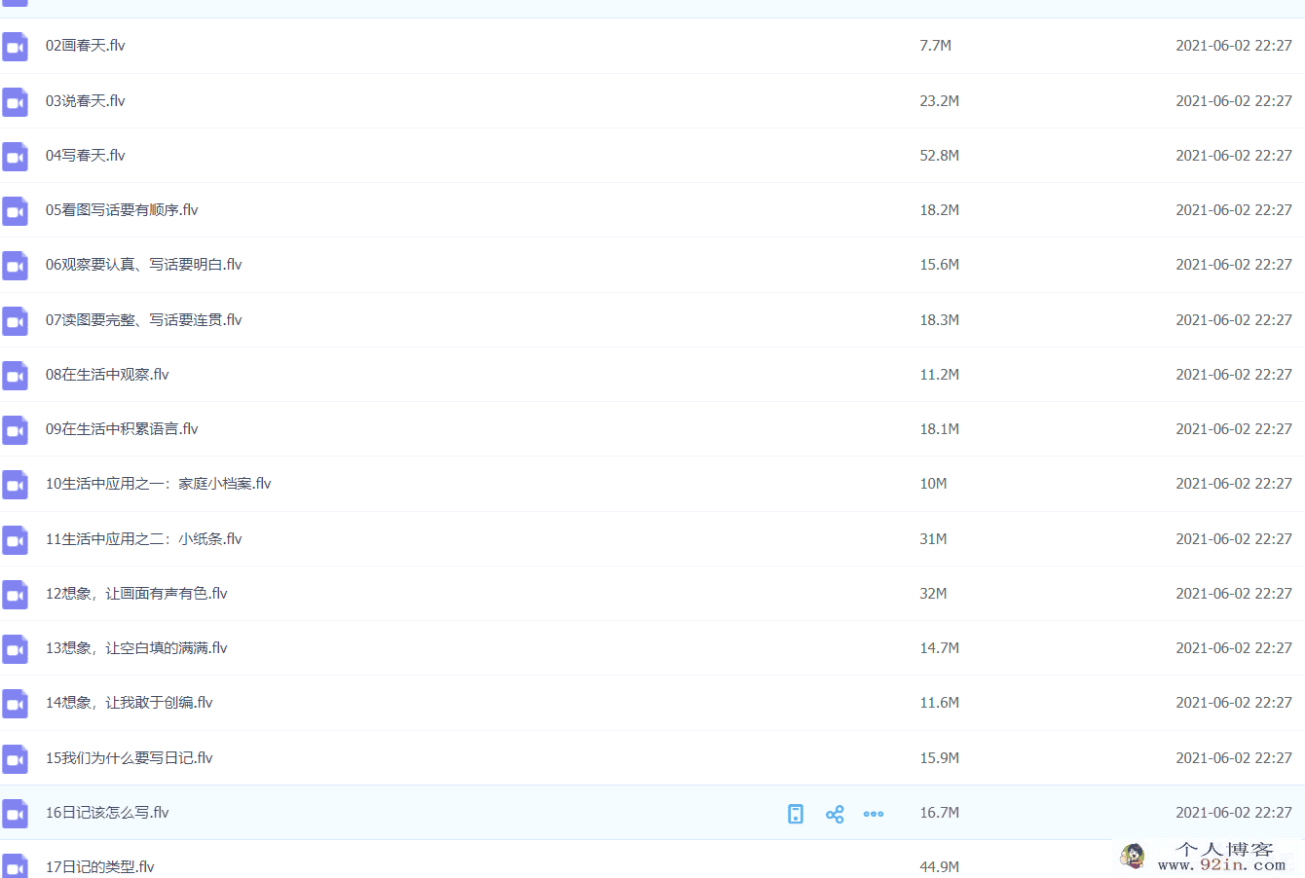1305x878 pixels.
Task: Click video icon beside 16日记该怎么写.flv
Action: click(x=15, y=813)
